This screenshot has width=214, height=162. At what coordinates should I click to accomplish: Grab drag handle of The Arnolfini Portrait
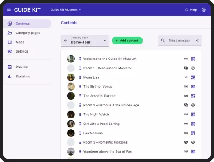[80, 96]
